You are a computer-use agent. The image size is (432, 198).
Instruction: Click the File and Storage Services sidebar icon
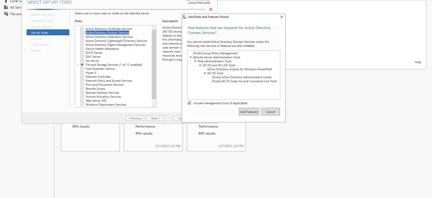click(x=6, y=14)
